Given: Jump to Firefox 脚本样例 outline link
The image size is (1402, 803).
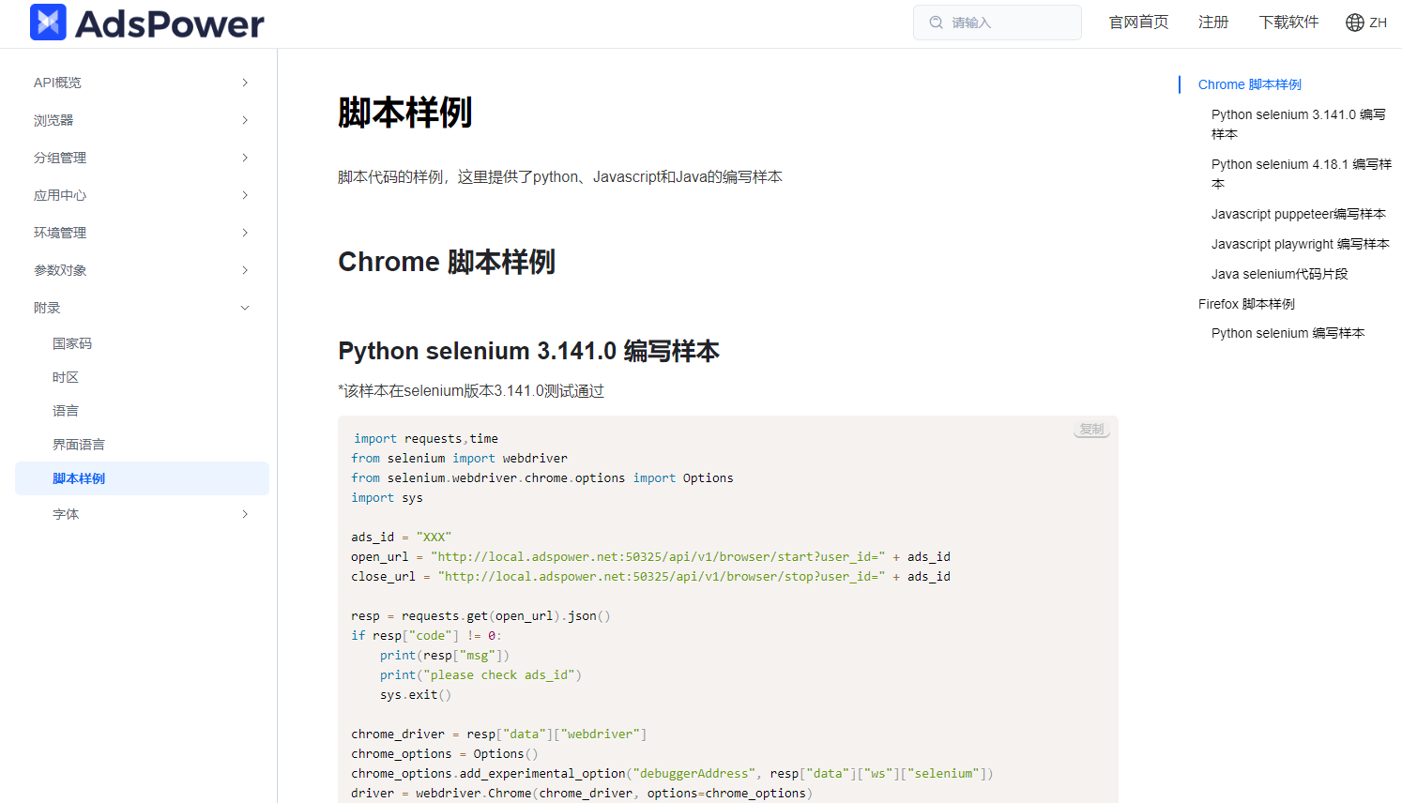Looking at the screenshot, I should [1246, 304].
